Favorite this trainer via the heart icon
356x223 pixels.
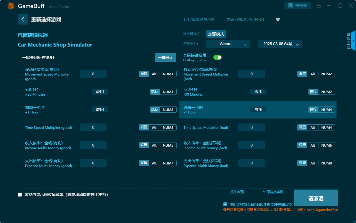[x=278, y=20]
